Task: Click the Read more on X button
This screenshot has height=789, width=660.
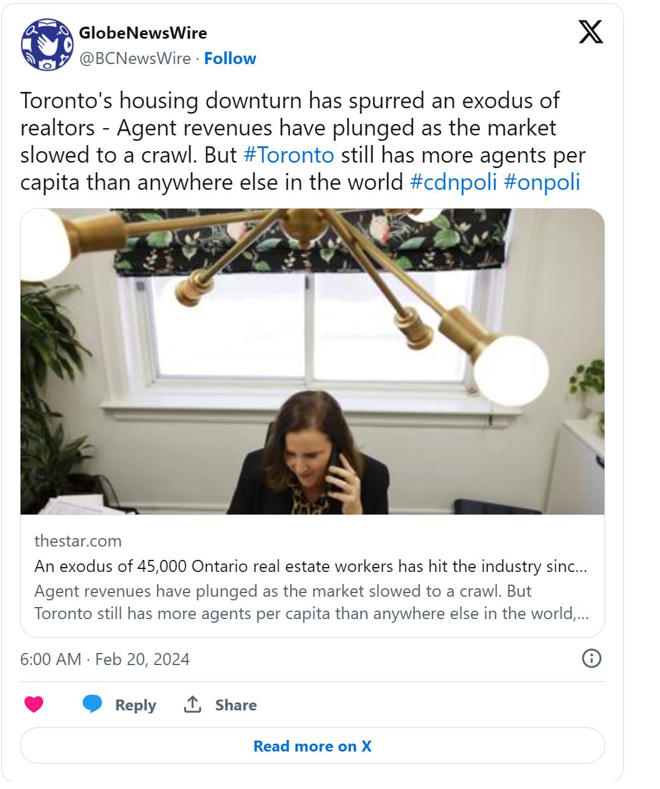Action: (312, 746)
